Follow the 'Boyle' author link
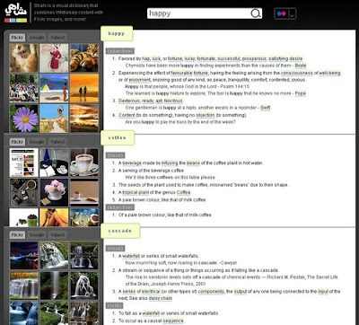 (x=301, y=66)
